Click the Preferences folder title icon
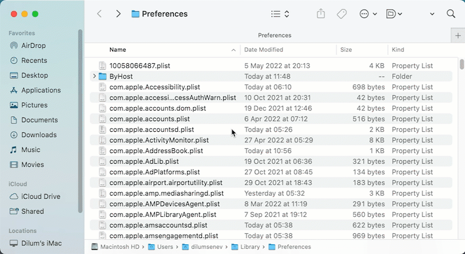The image size is (465, 254). point(135,14)
